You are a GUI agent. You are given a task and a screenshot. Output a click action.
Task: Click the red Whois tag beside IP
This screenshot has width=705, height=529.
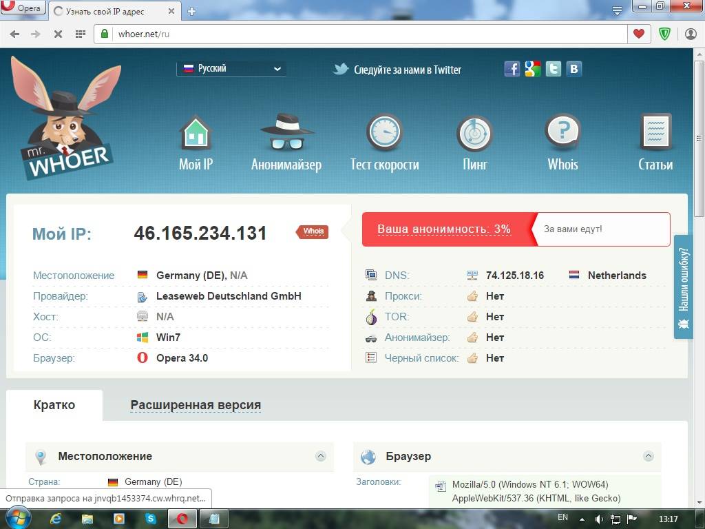pyautogui.click(x=313, y=231)
